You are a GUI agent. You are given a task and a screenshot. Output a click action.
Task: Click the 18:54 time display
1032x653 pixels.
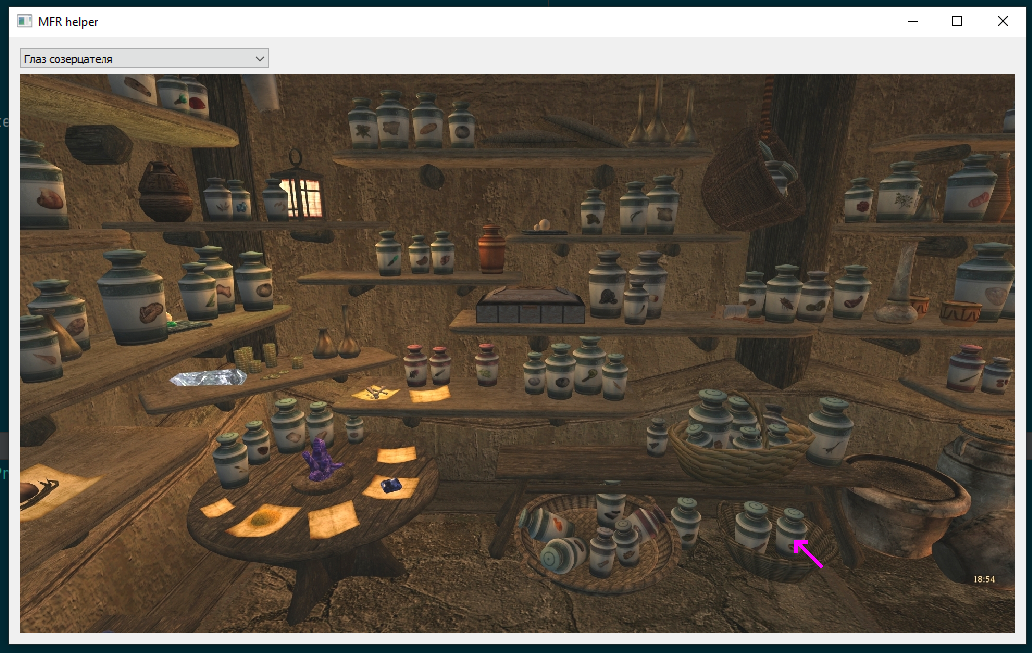[983, 579]
